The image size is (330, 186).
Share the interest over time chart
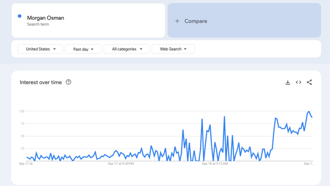tap(309, 82)
